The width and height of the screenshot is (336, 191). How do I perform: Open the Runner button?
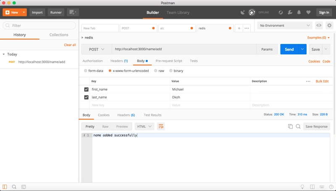(x=56, y=13)
